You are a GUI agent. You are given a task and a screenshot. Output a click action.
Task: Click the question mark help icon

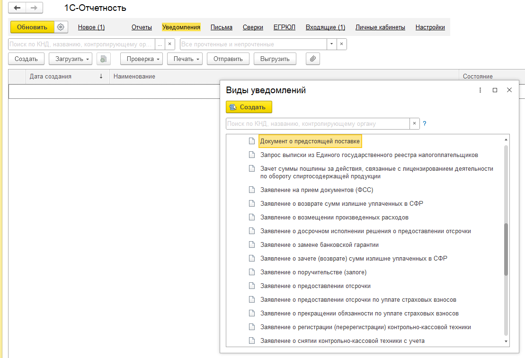[425, 124]
